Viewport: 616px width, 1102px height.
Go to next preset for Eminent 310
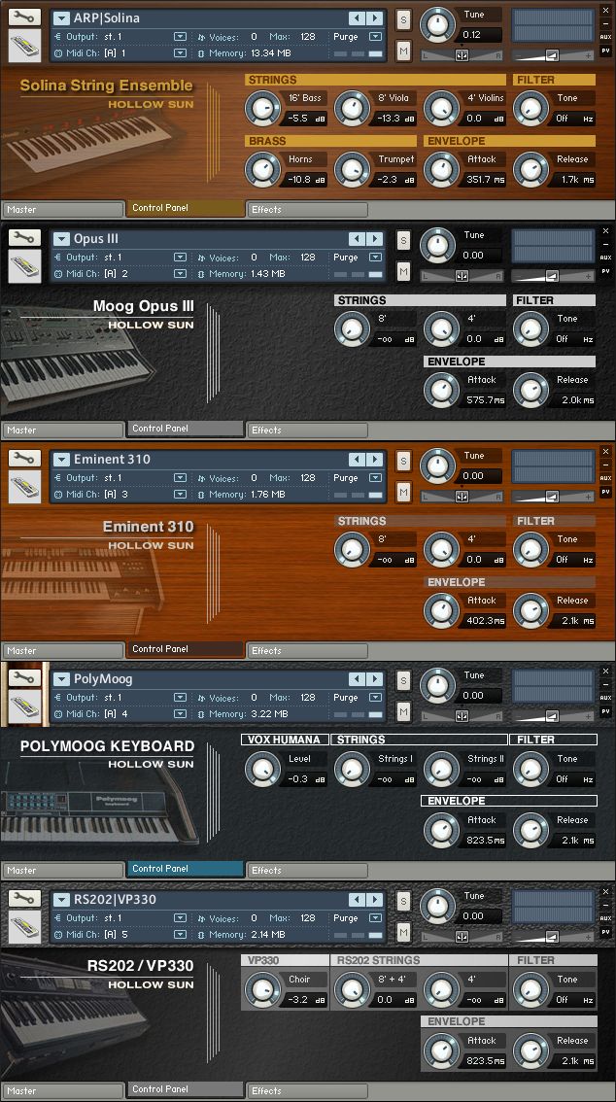click(x=375, y=460)
